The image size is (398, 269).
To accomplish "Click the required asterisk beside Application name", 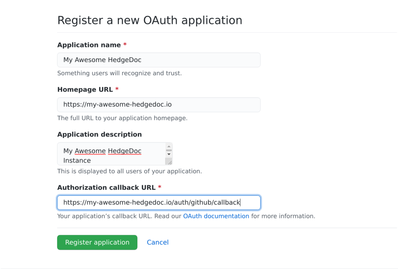I will point(125,45).
